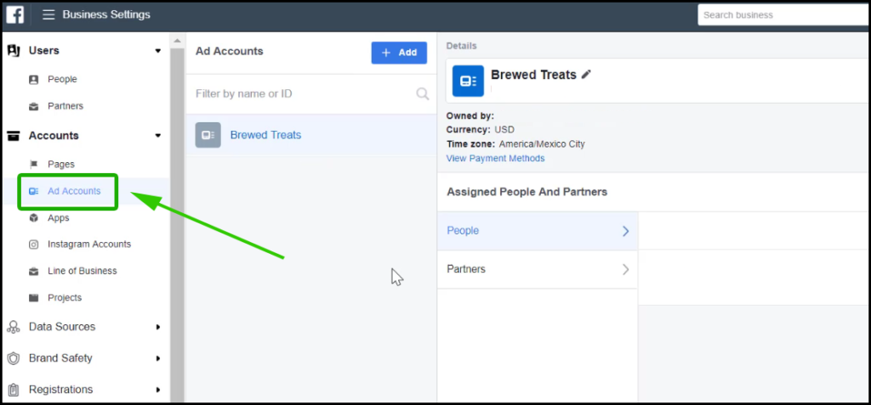Open the View Payment Methods link

(496, 158)
